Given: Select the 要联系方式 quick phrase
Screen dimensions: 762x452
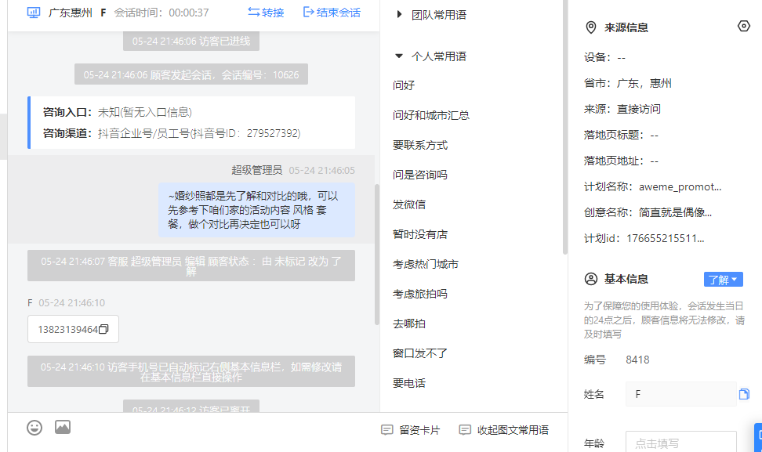Looking at the screenshot, I should click(420, 145).
